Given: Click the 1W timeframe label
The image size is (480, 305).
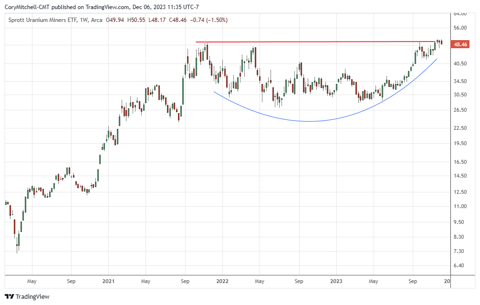Looking at the screenshot, I should 84,20.
